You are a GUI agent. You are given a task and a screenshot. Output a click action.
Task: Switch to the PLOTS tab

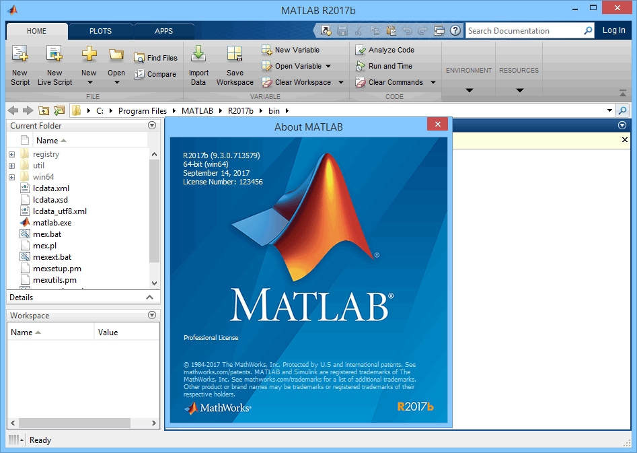(x=100, y=31)
